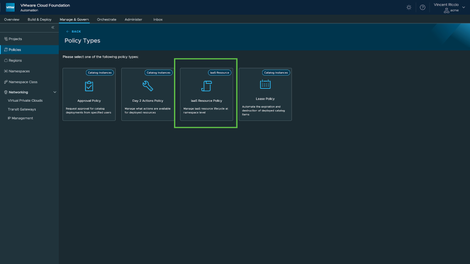470x264 pixels.
Task: Open Projects in the sidebar
Action: click(15, 39)
